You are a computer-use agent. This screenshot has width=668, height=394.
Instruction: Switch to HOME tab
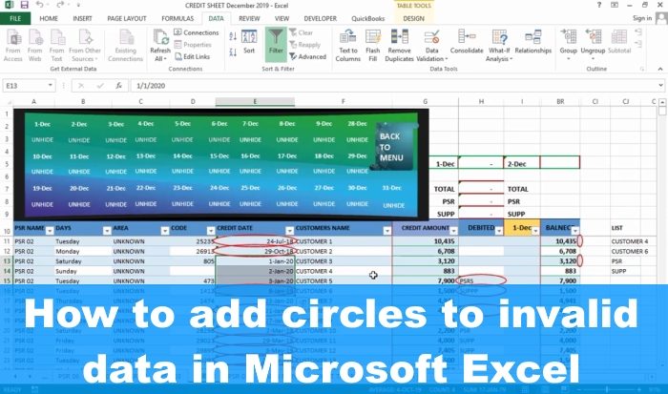click(x=49, y=18)
